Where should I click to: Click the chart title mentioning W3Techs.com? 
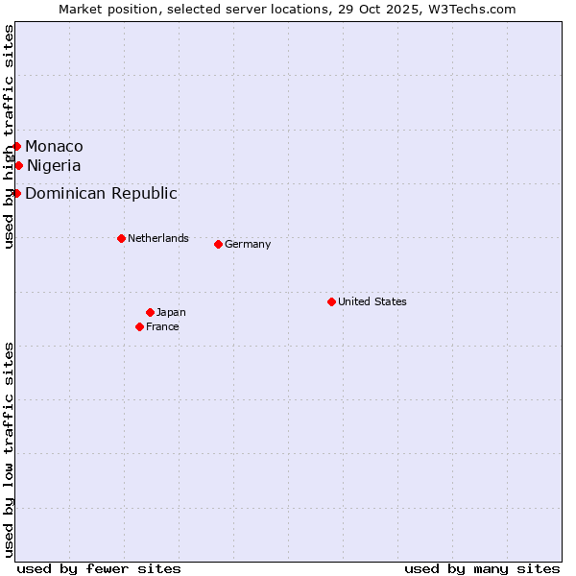pyautogui.click(x=287, y=9)
